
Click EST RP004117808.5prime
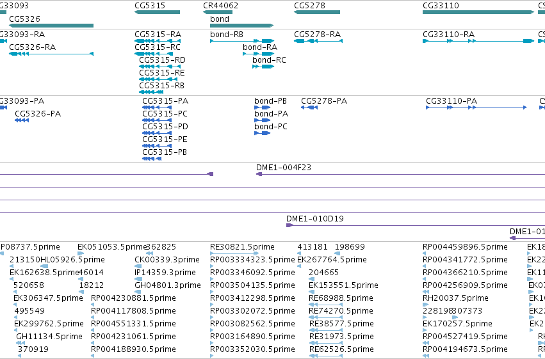coord(93,317)
